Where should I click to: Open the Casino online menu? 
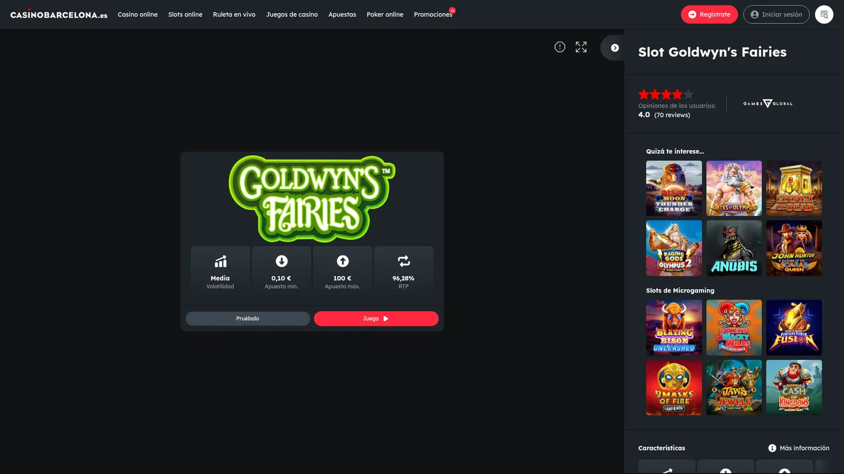point(138,15)
